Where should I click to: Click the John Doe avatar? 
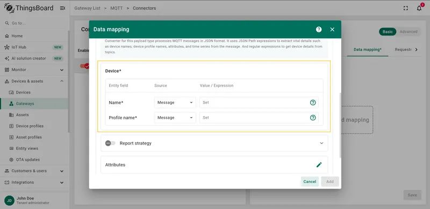click(x=9, y=200)
